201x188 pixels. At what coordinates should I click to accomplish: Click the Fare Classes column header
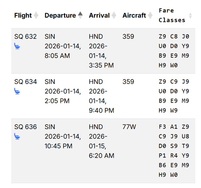(x=172, y=15)
